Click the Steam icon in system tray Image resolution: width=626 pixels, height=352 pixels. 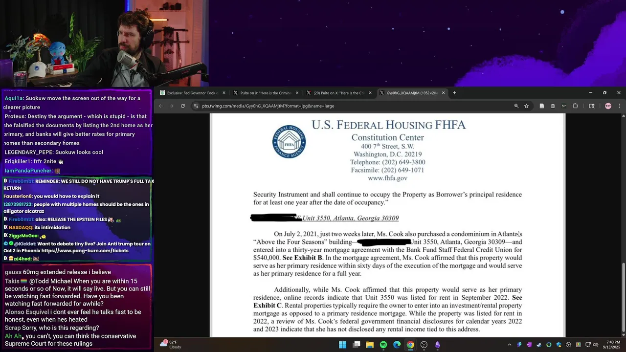pyautogui.click(x=539, y=345)
